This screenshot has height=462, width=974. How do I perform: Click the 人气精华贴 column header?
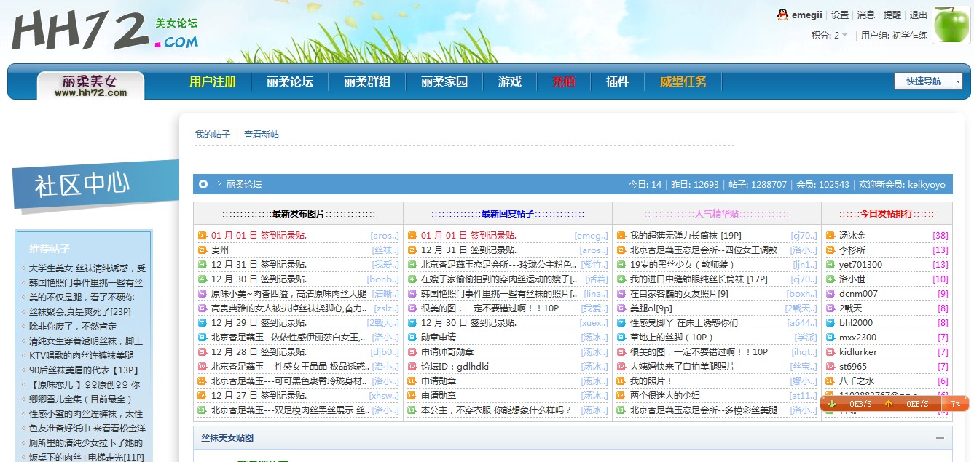click(717, 214)
